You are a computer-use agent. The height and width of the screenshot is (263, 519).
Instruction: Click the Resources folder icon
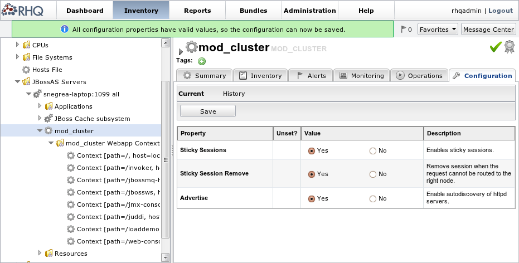click(48, 254)
